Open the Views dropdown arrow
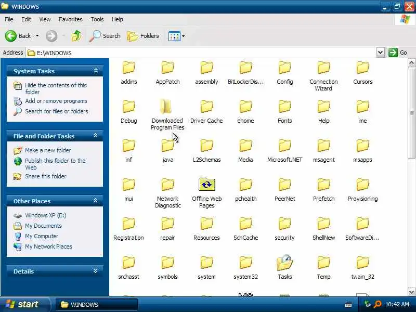The height and width of the screenshot is (312, 416). [184, 36]
